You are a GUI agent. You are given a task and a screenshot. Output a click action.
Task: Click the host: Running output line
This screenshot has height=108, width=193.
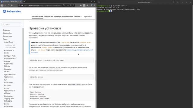point(36,92)
